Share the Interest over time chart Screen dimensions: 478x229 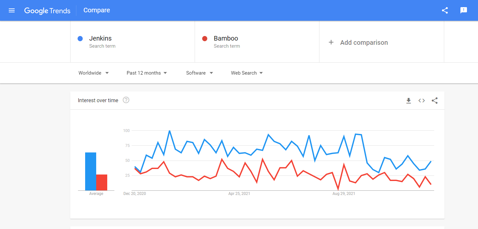coord(434,101)
